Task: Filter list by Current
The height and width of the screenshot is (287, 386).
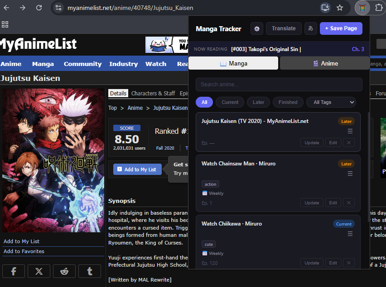Action: tap(230, 102)
